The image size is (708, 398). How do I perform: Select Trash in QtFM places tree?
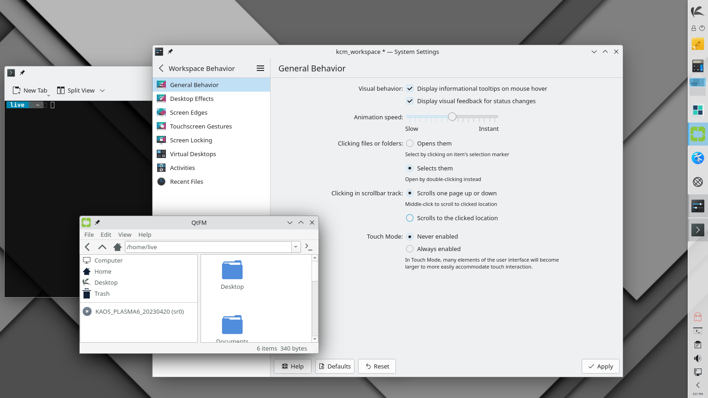(139, 293)
